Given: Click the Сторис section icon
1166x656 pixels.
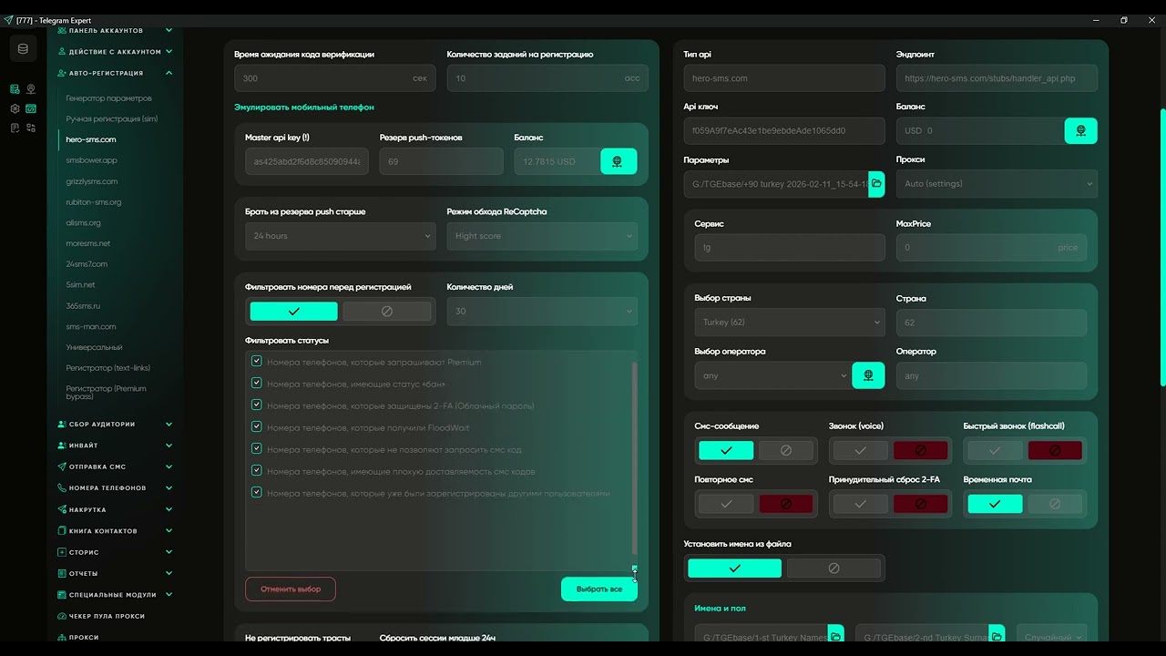Looking at the screenshot, I should click(61, 552).
